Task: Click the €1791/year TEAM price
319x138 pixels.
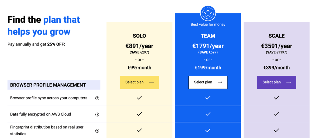Action: point(208,46)
